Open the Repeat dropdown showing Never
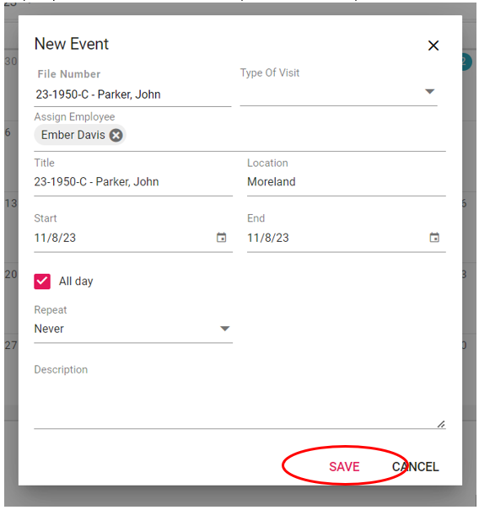The height and width of the screenshot is (510, 479). pyautogui.click(x=133, y=329)
